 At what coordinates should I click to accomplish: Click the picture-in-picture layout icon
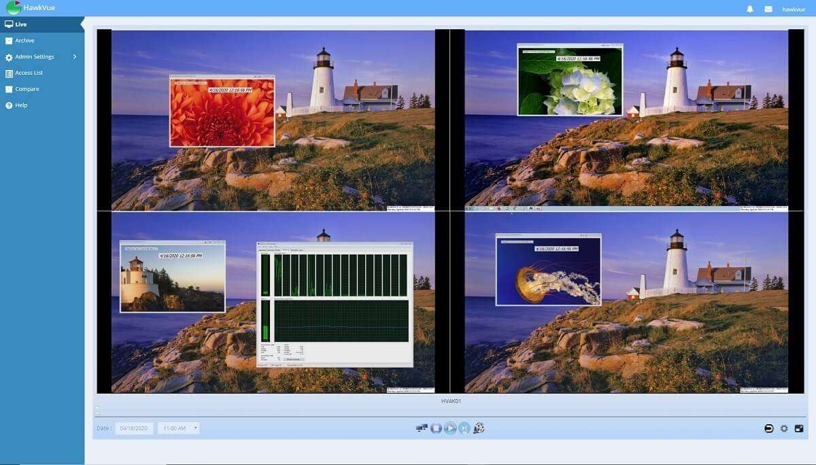tap(799, 428)
